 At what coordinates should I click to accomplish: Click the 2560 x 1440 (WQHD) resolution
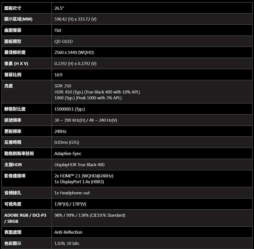coord(74,53)
